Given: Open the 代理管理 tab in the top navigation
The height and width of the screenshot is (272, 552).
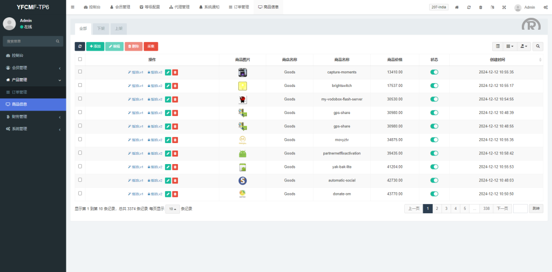Looking at the screenshot, I should (x=179, y=7).
